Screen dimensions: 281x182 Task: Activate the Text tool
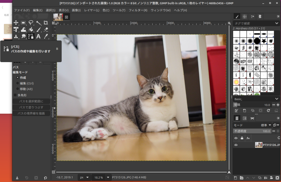[38, 36]
